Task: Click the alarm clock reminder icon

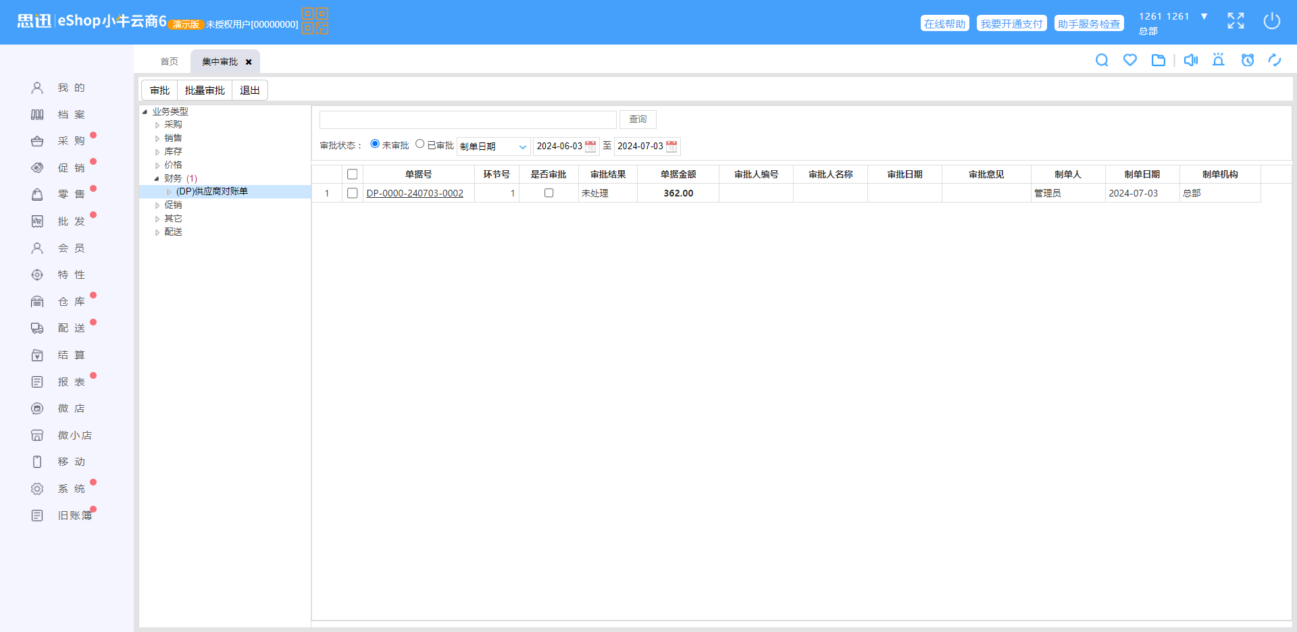Action: [1248, 60]
